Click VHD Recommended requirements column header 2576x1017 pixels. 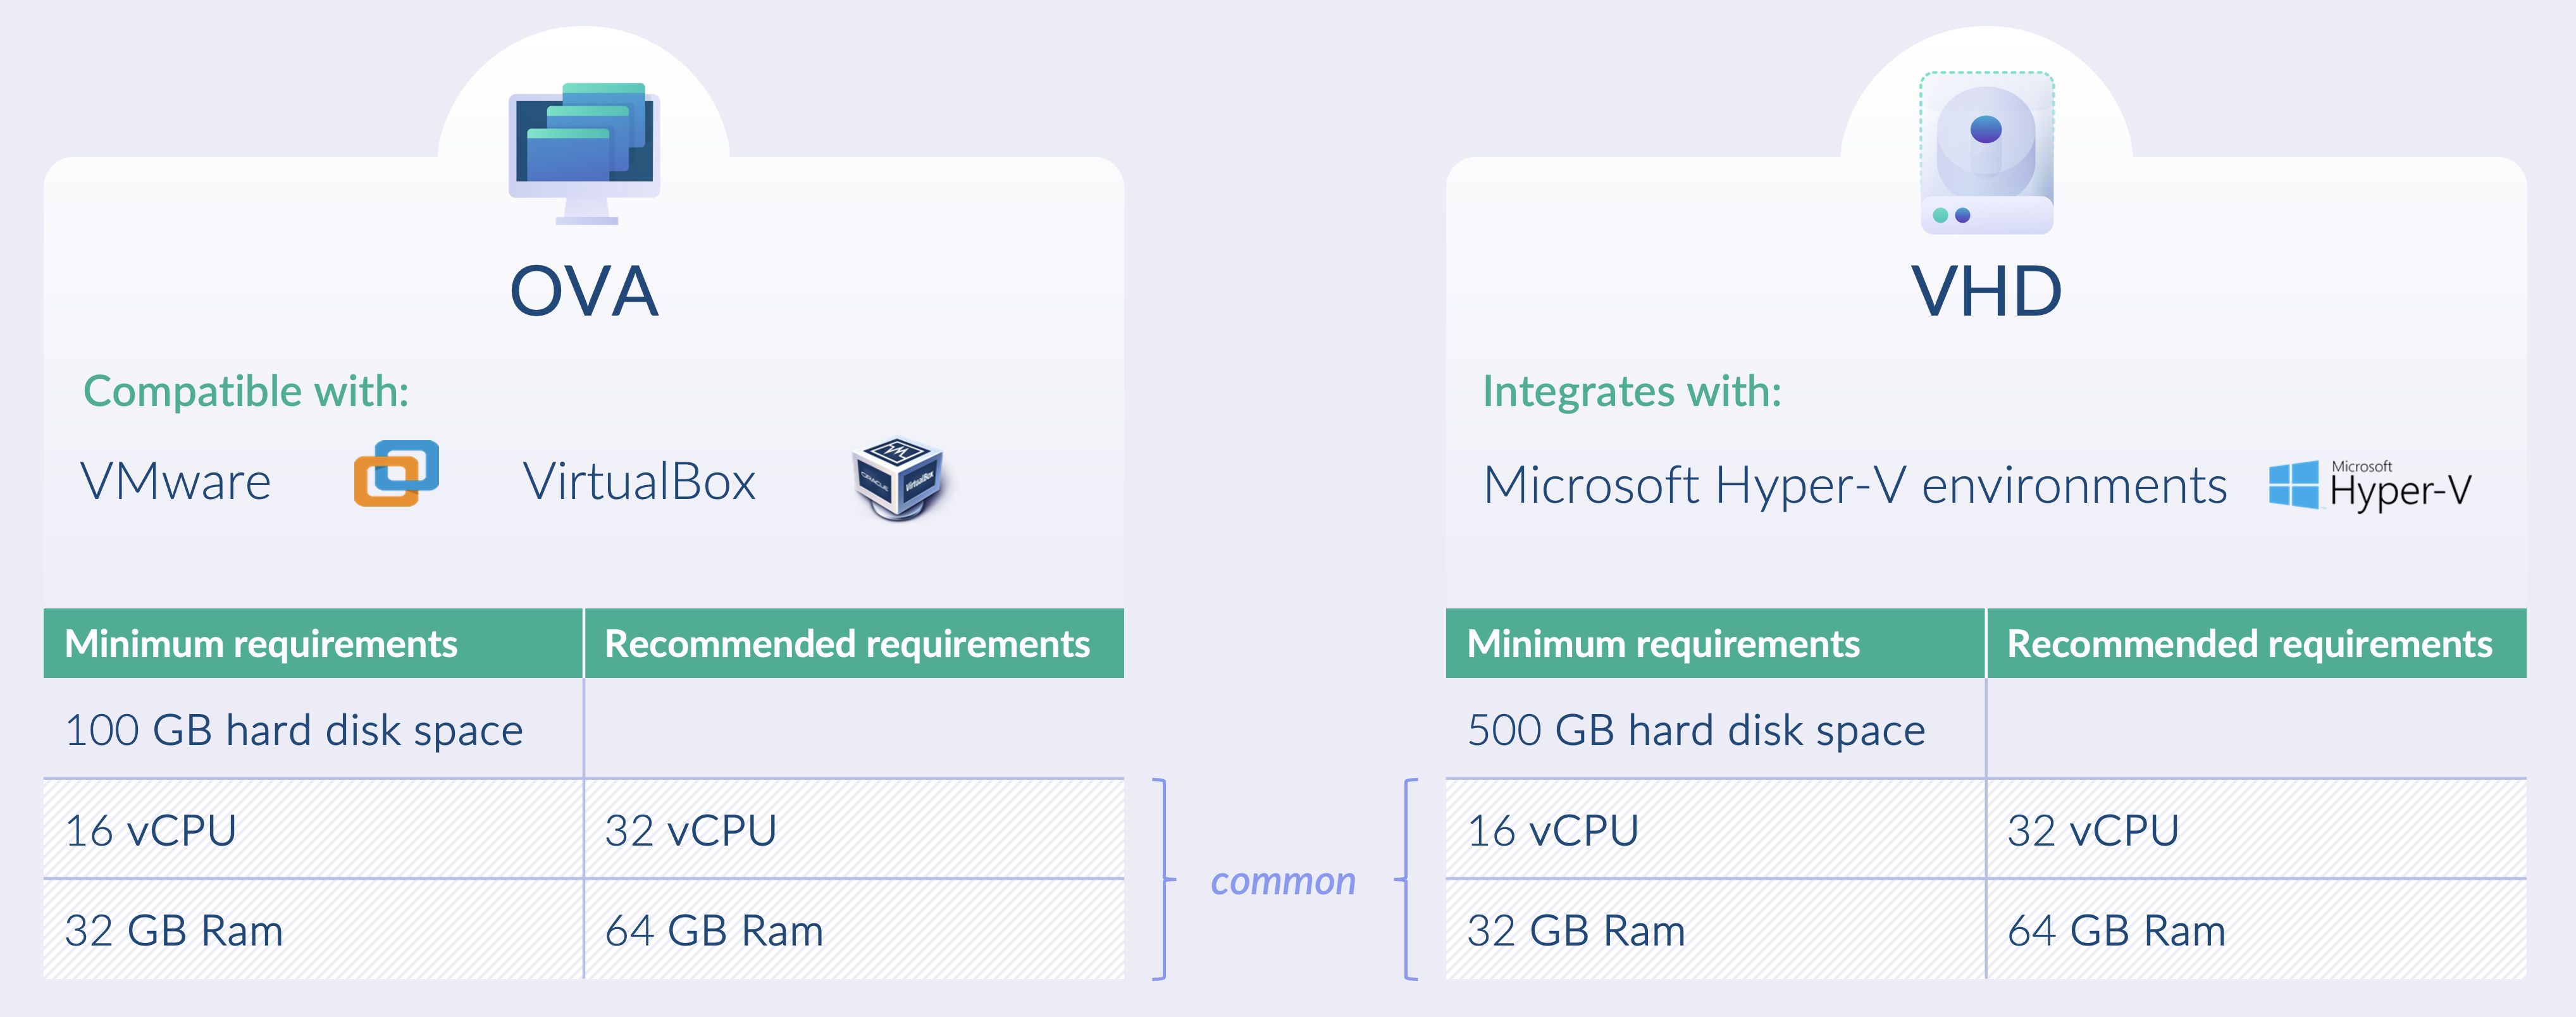2249,644
